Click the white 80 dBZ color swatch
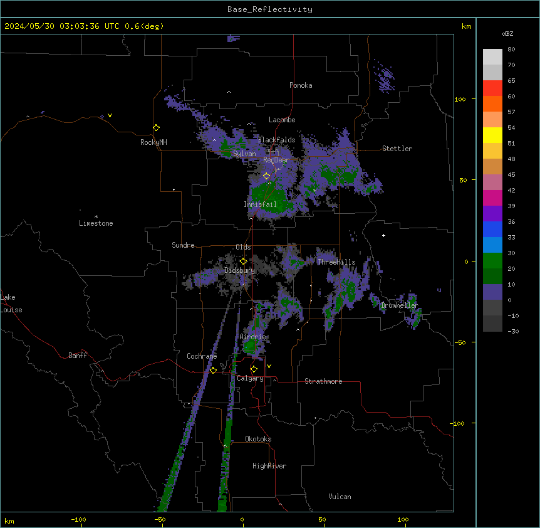 pos(492,56)
